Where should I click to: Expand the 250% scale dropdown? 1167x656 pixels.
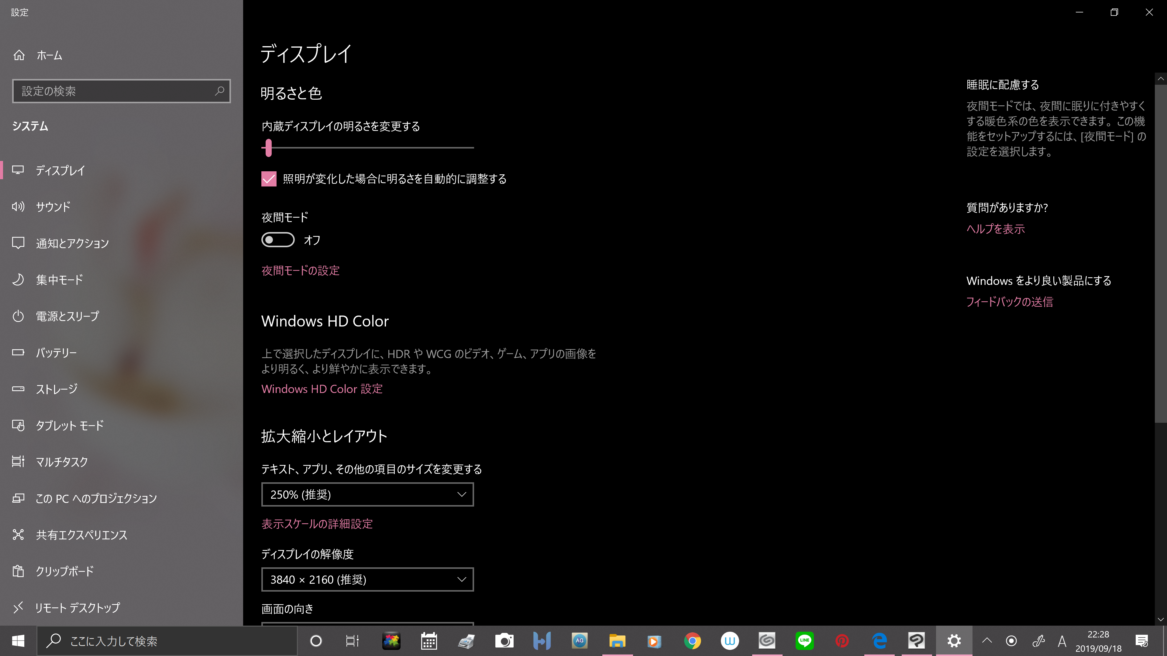[367, 494]
